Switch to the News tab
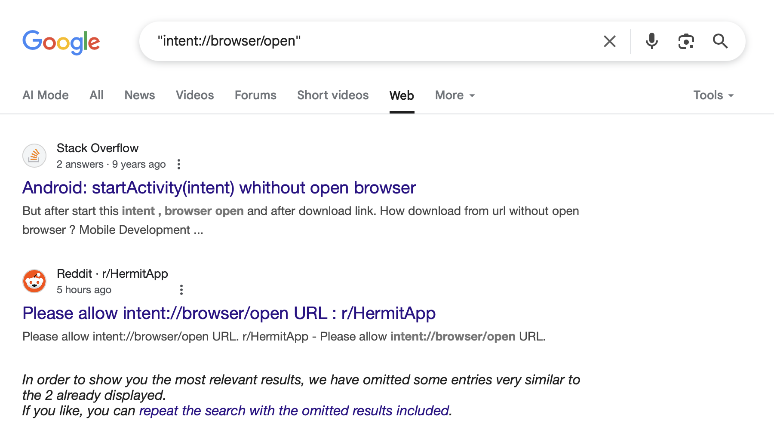 coord(140,95)
